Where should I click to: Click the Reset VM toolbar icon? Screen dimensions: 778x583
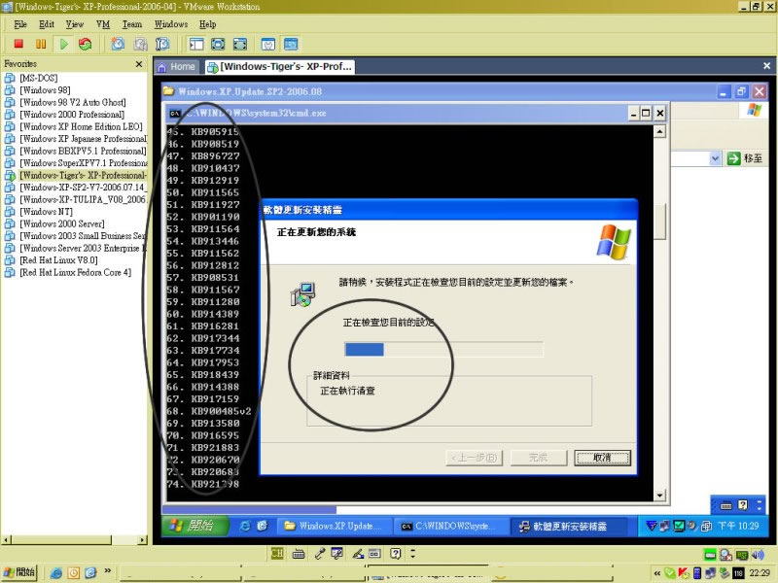86,44
